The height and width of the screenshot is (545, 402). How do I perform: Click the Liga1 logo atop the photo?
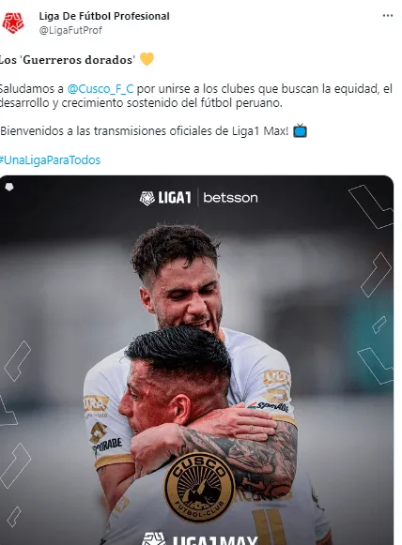click(165, 198)
